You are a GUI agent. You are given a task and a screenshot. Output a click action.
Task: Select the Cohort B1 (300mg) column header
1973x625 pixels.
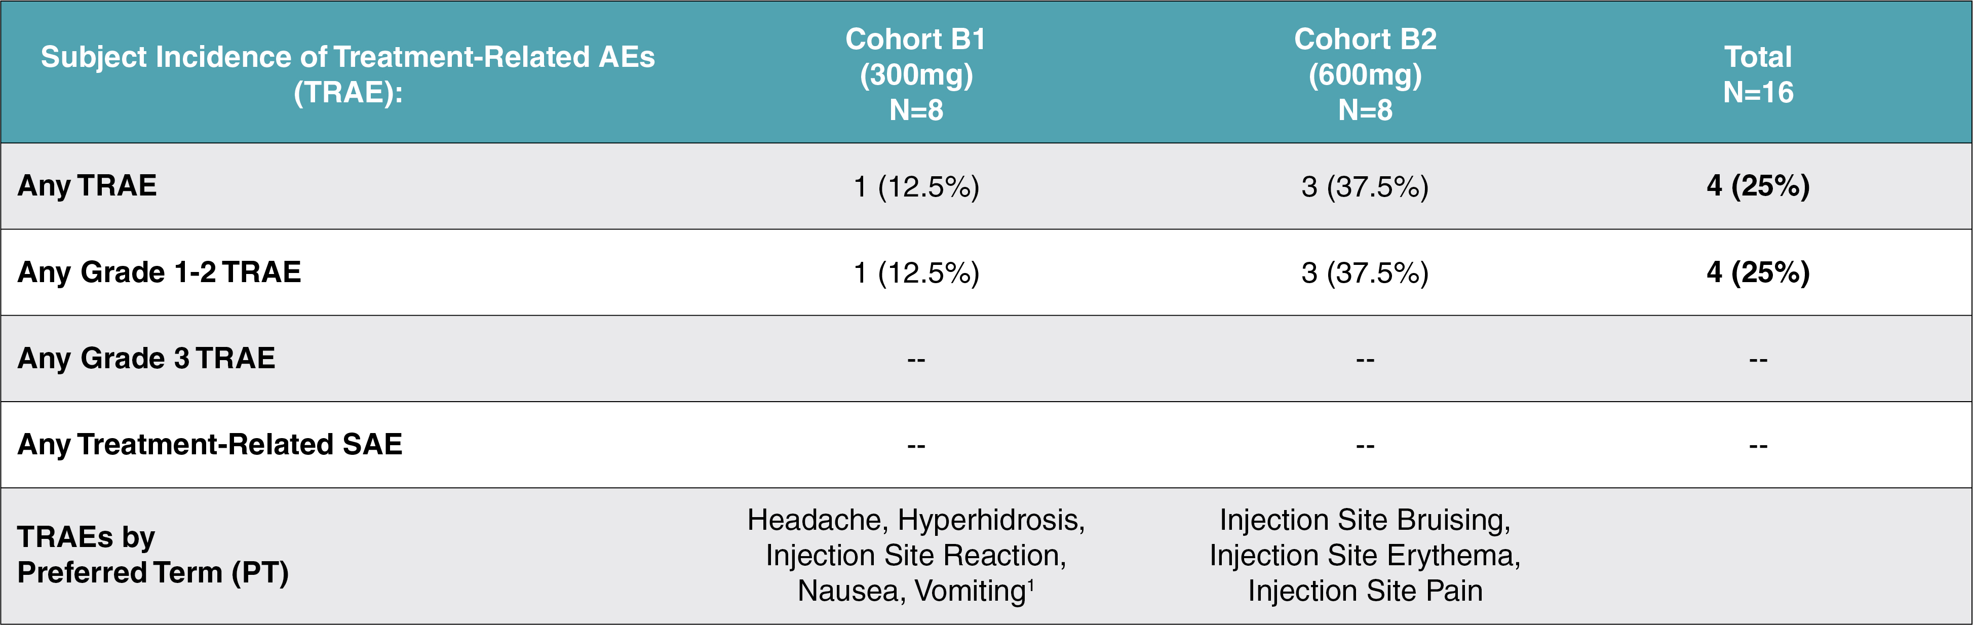pyautogui.click(x=916, y=74)
